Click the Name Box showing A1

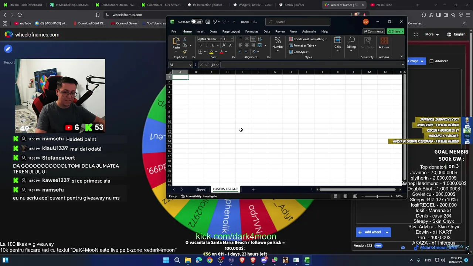point(180,65)
